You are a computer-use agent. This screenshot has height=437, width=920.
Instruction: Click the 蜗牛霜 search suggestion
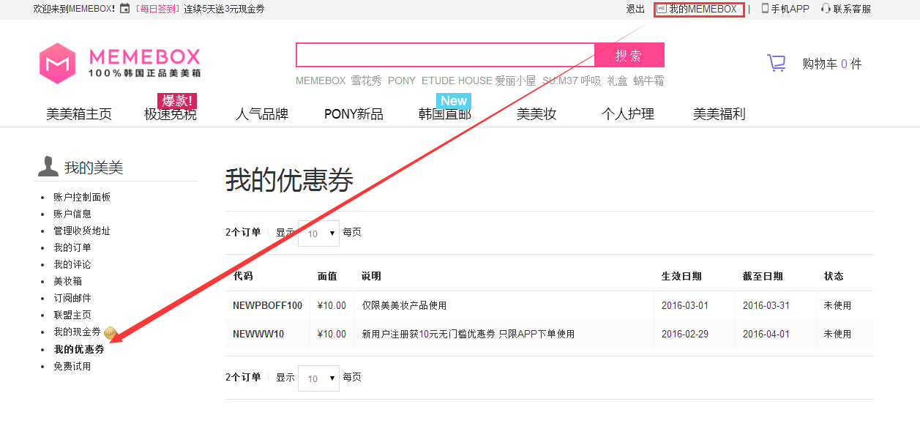tap(649, 81)
